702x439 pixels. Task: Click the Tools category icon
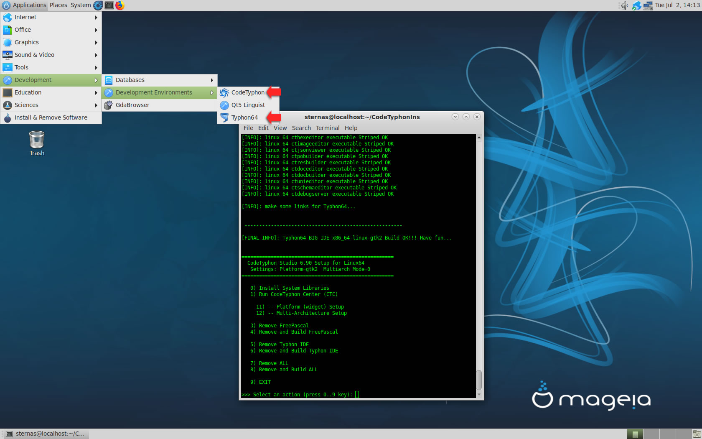(8, 67)
